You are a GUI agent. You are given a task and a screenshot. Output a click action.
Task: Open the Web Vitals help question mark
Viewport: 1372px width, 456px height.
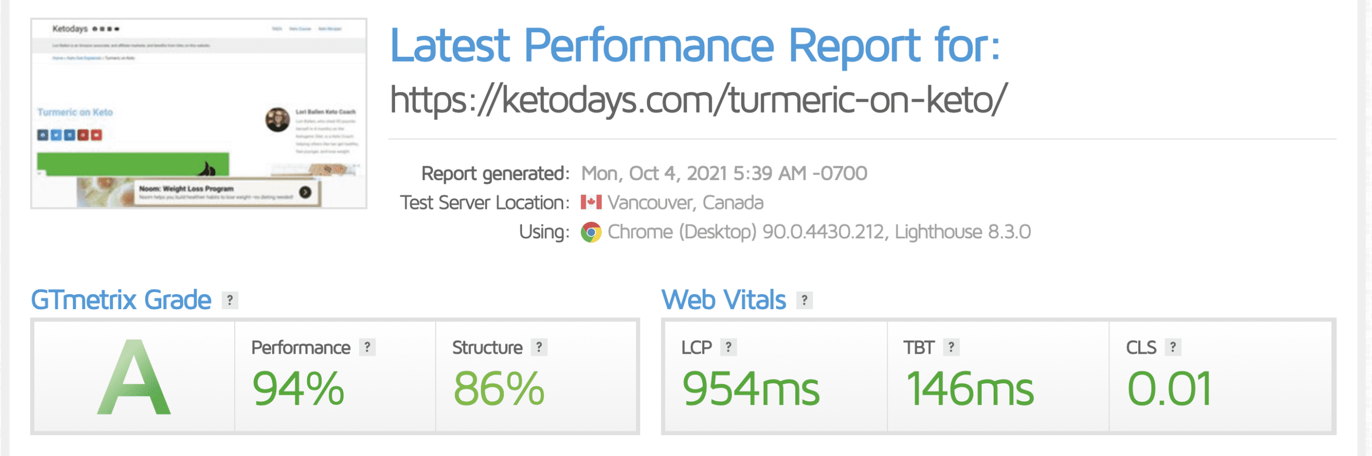[x=804, y=300]
